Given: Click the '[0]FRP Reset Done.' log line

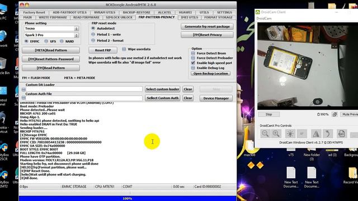Looking at the screenshot, I should 34,171.
